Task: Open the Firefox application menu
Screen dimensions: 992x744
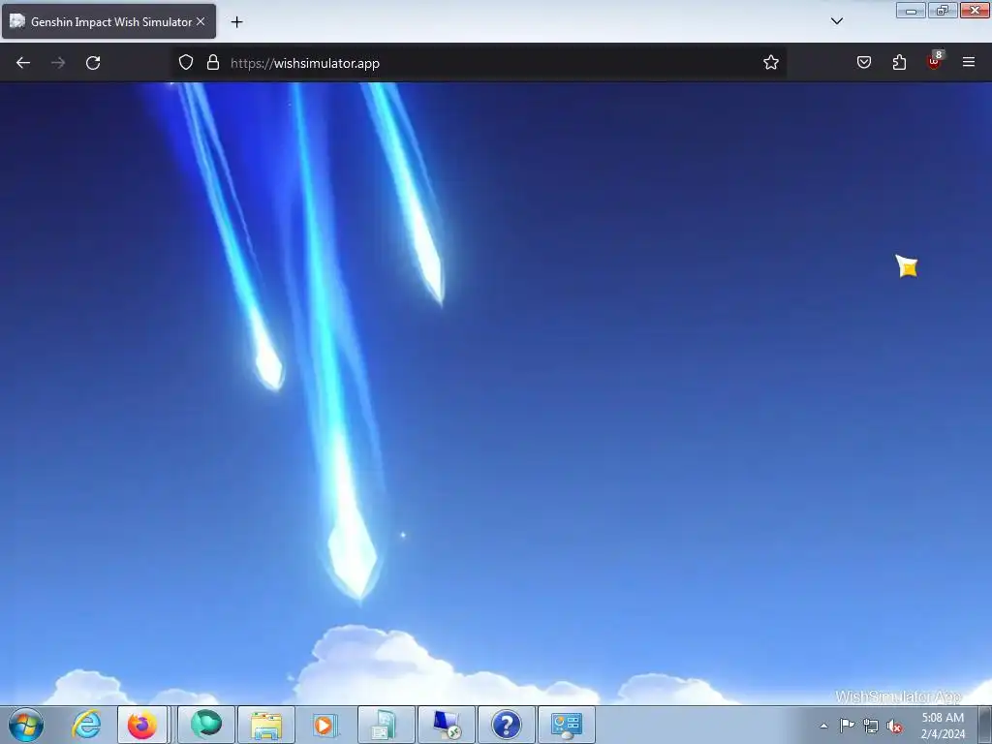Action: [x=969, y=62]
